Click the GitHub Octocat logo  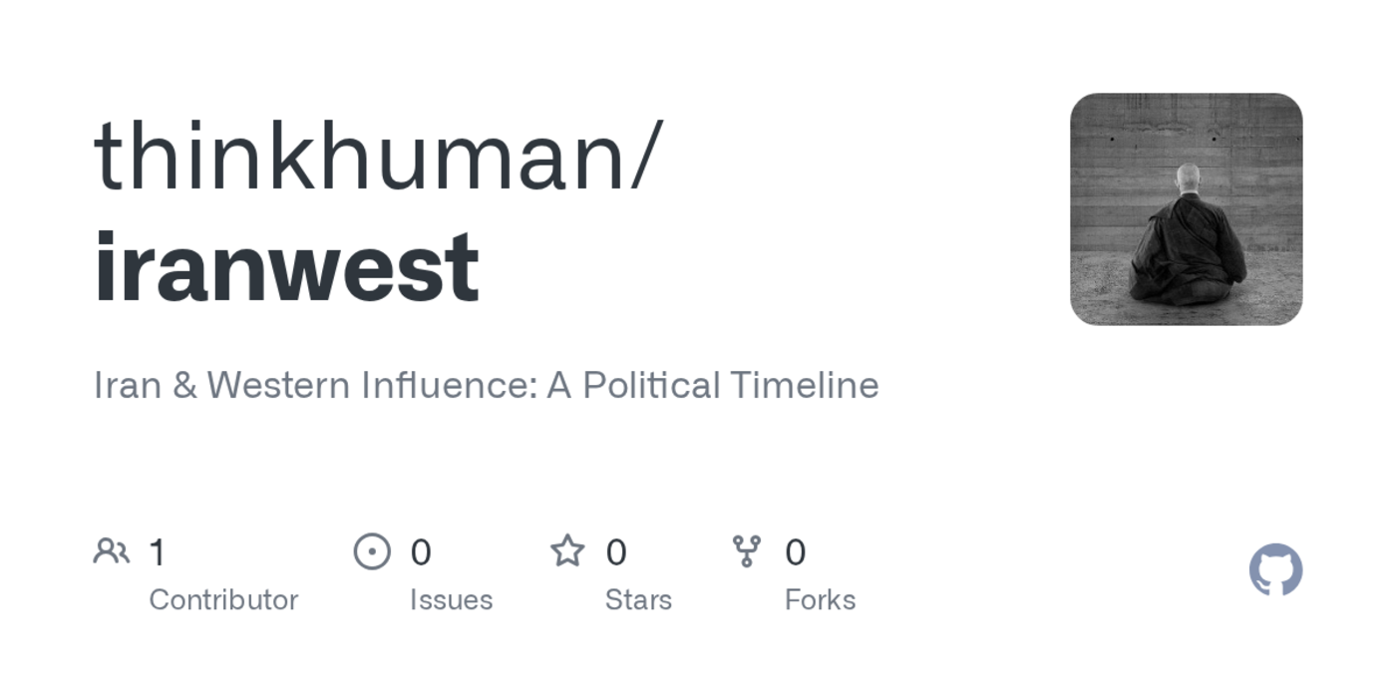tap(1275, 569)
